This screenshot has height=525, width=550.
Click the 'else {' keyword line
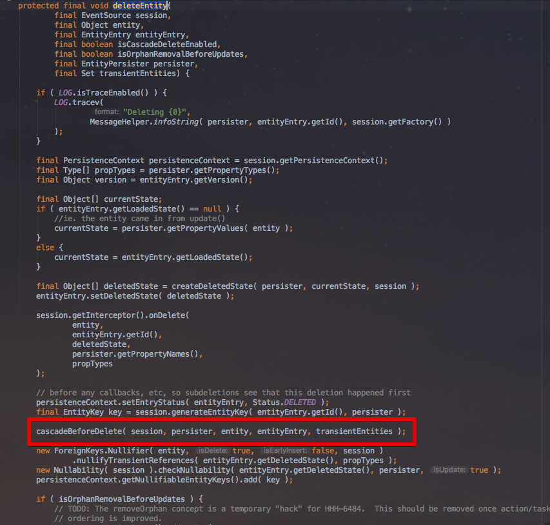(x=50, y=248)
